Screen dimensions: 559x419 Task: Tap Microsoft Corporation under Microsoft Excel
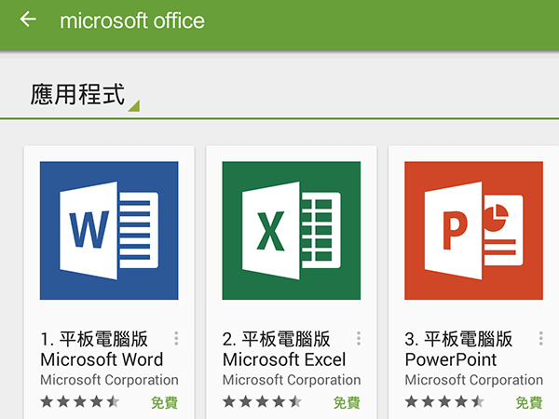292,380
